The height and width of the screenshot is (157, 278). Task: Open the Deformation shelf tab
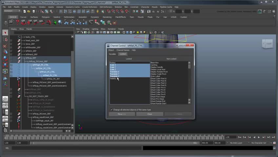coord(69,17)
